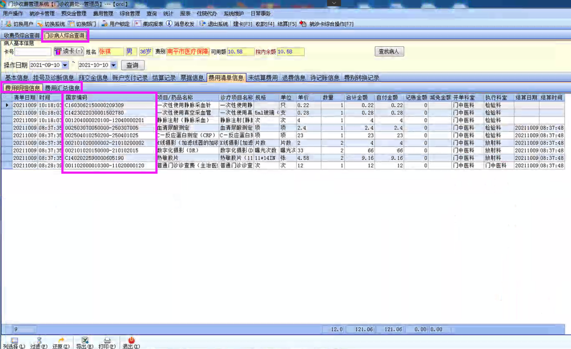571x349 pixels.
Task: Click the 查询 query button
Action: click(x=132, y=65)
